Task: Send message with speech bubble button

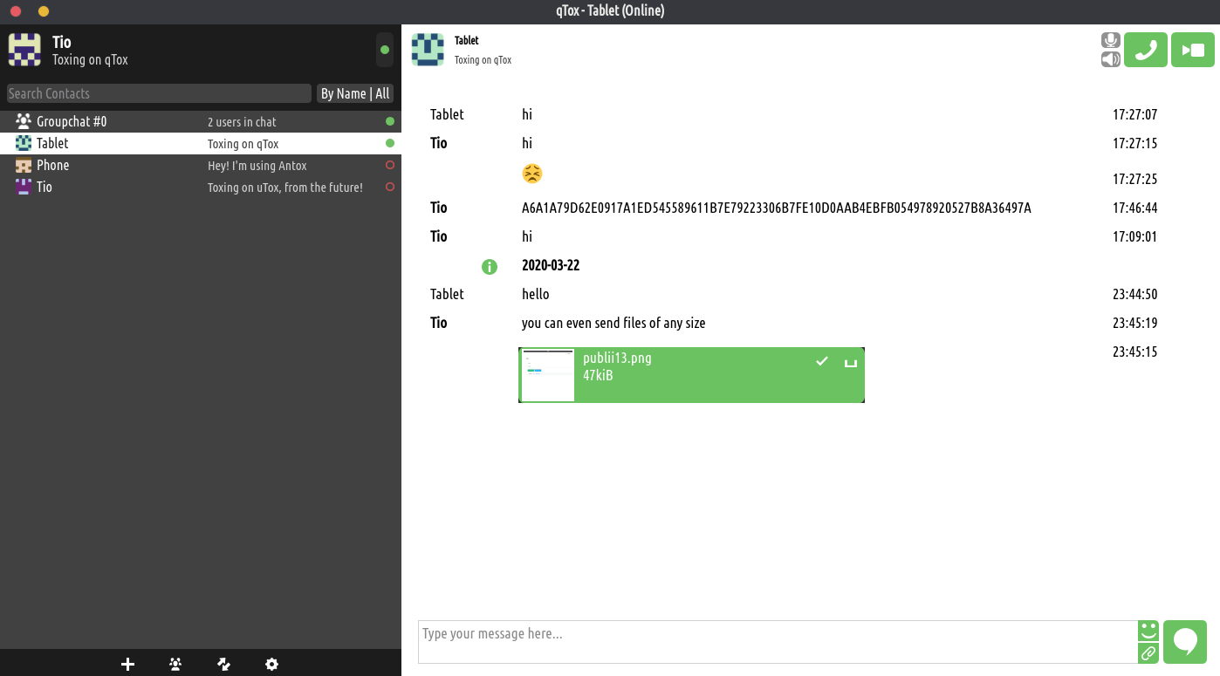Action: [1185, 642]
